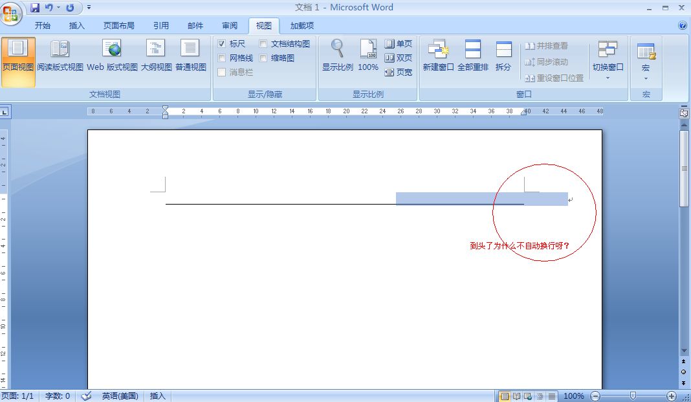Undo last action in quick access toolbar
This screenshot has width=691, height=402.
[x=49, y=8]
